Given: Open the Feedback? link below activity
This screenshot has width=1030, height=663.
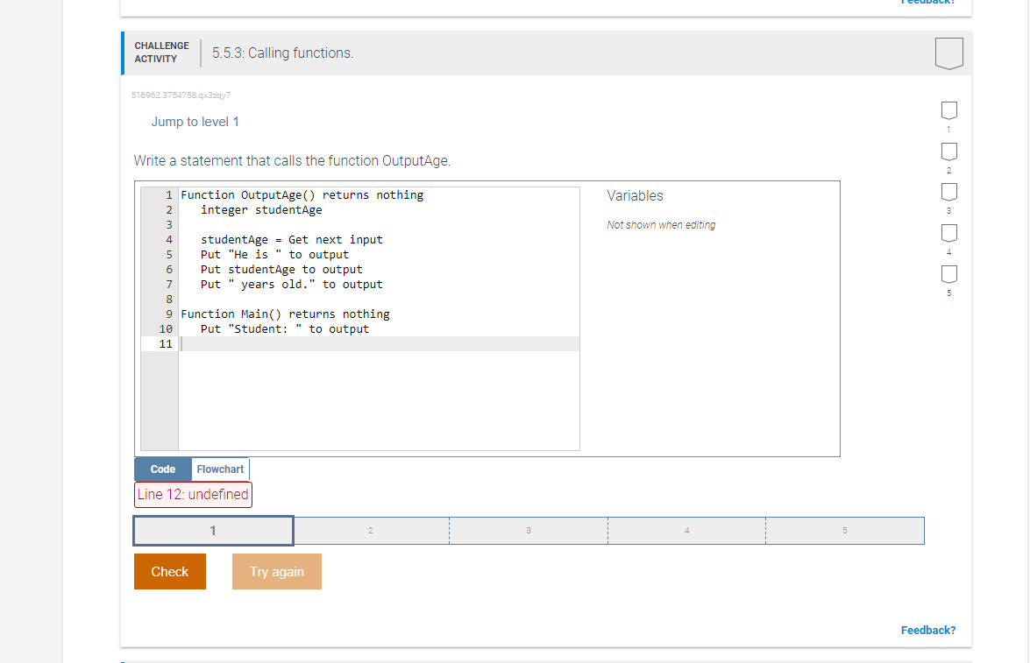Looking at the screenshot, I should (928, 631).
